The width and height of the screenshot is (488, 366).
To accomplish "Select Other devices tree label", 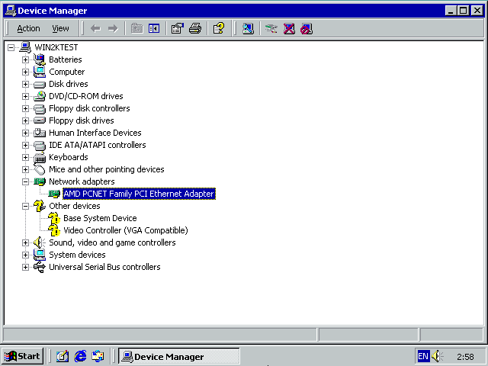I will 75,206.
